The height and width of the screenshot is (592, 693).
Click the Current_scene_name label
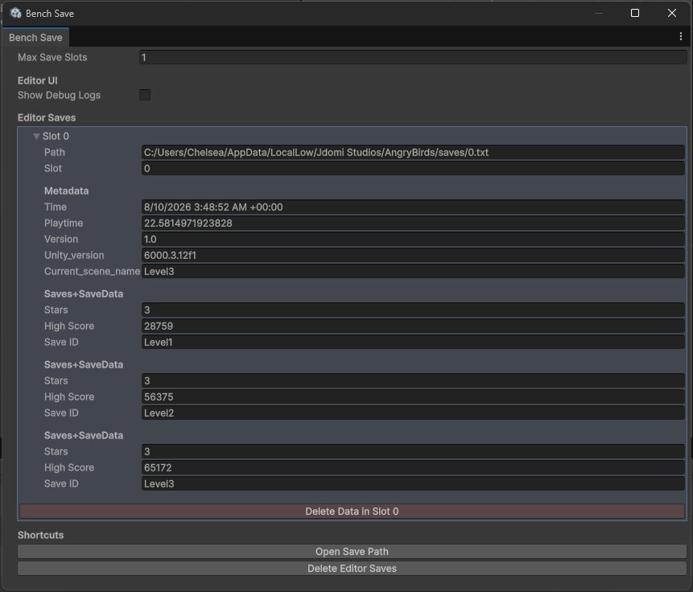(x=92, y=271)
